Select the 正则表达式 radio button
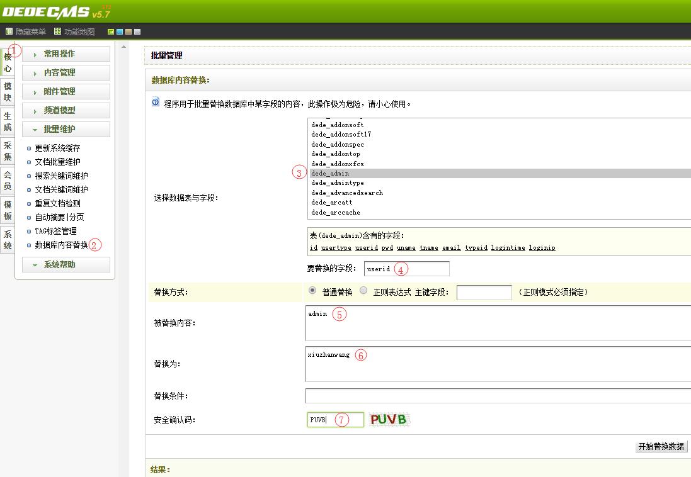The height and width of the screenshot is (477, 691). coord(363,291)
